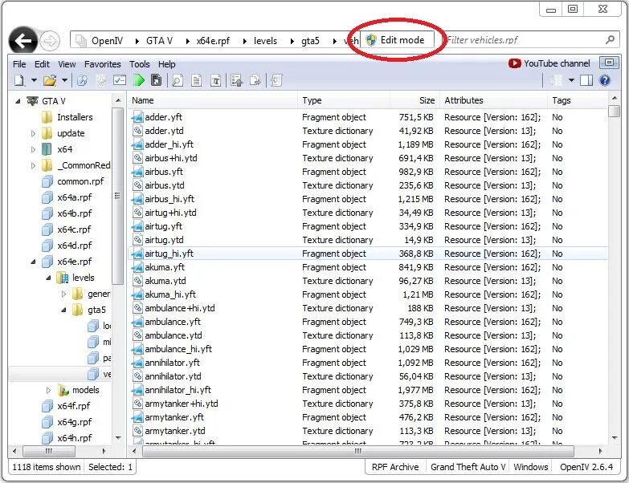This screenshot has width=629, height=483.
Task: Click the New file toolbar icon
Action: coord(18,80)
